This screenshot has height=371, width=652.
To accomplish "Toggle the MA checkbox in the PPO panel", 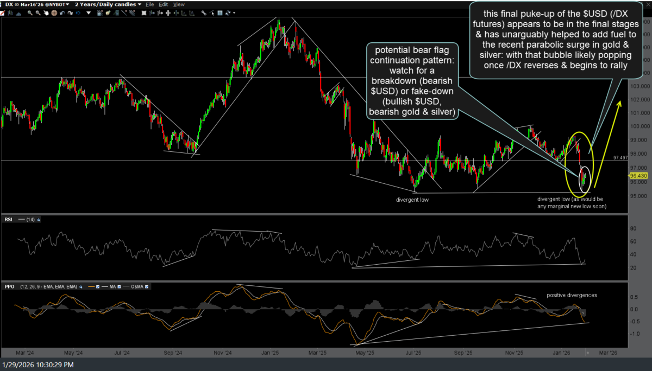I will (119, 286).
